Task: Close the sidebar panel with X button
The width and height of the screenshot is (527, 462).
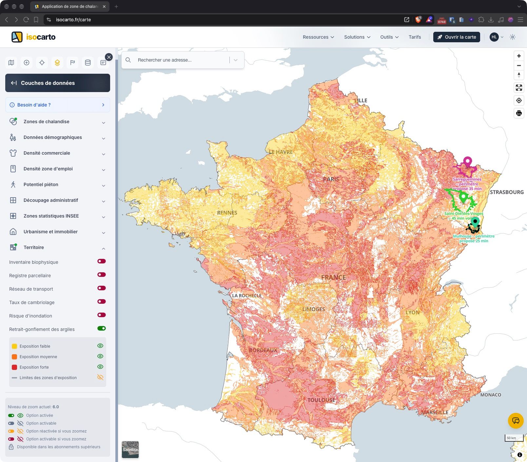Action: (x=109, y=57)
